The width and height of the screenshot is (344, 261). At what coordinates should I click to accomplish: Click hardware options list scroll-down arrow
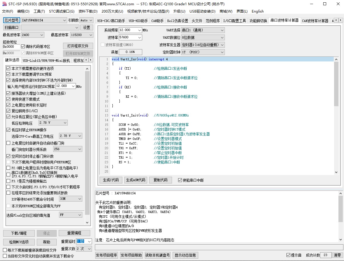[87, 222]
